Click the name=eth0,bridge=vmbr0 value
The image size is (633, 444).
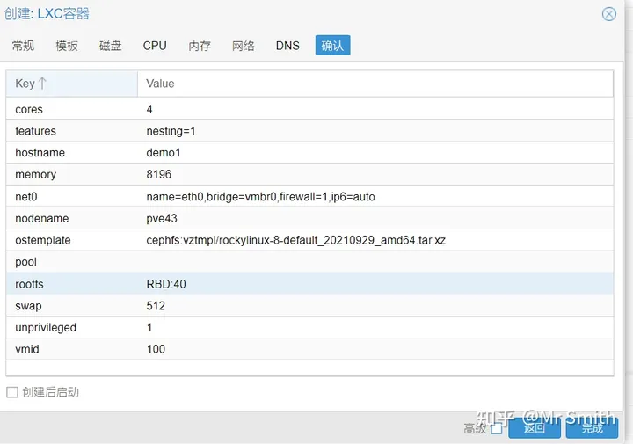click(x=261, y=197)
